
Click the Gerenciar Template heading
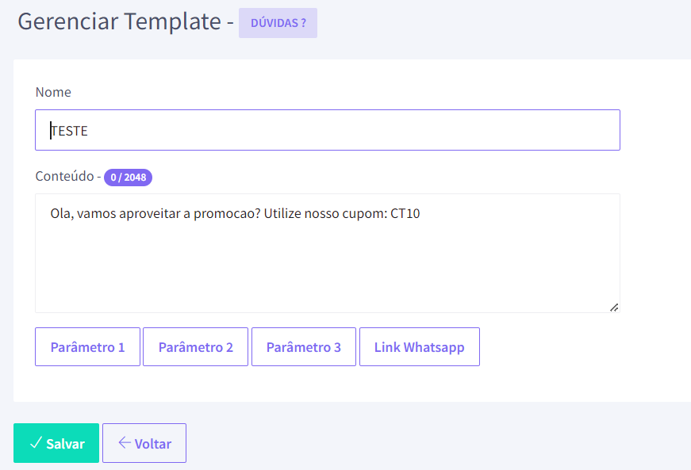coord(120,21)
